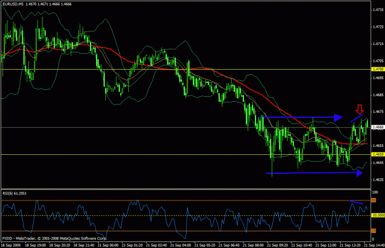385x248 pixels.
Task: Click the 21 Sep 06:40 time label
Action: (229, 246)
